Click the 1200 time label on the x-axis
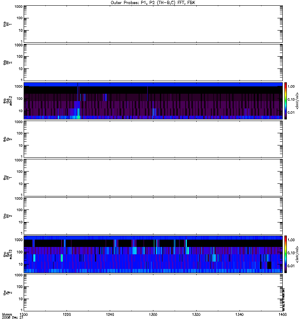Viewport: 306px width, 326px height. (24, 314)
